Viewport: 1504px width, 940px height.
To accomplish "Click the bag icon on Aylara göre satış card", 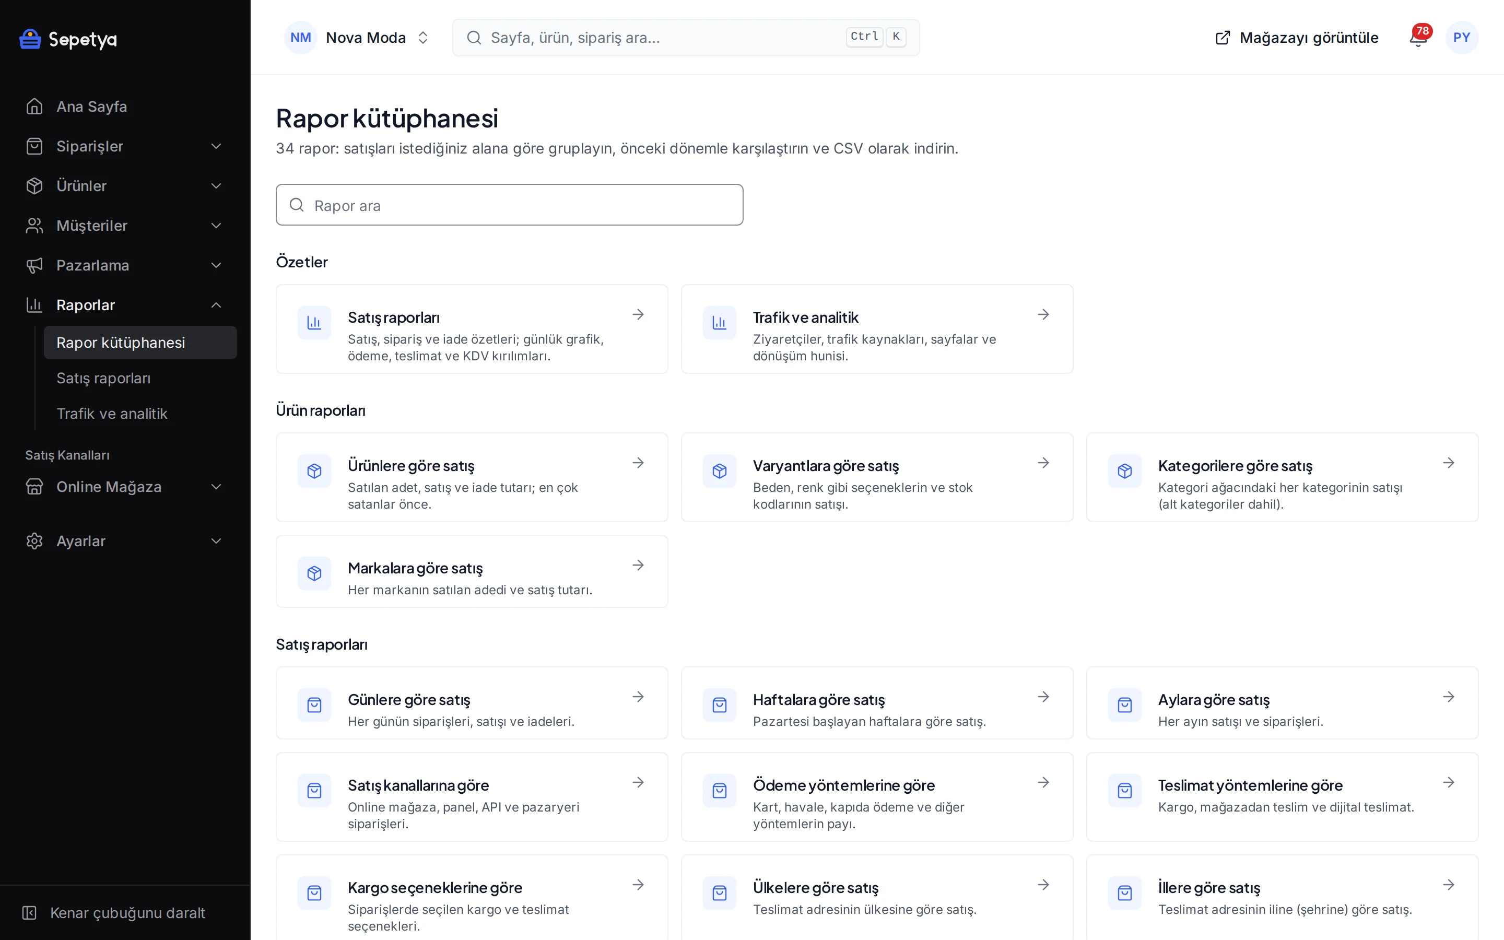I will pos(1124,705).
